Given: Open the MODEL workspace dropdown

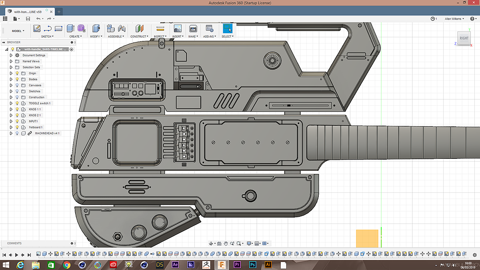Looking at the screenshot, I should point(18,31).
